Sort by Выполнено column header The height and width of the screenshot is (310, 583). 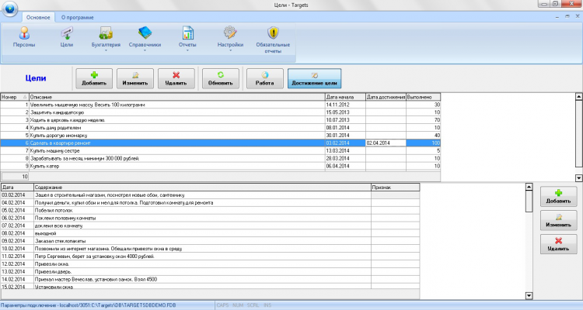tap(423, 97)
